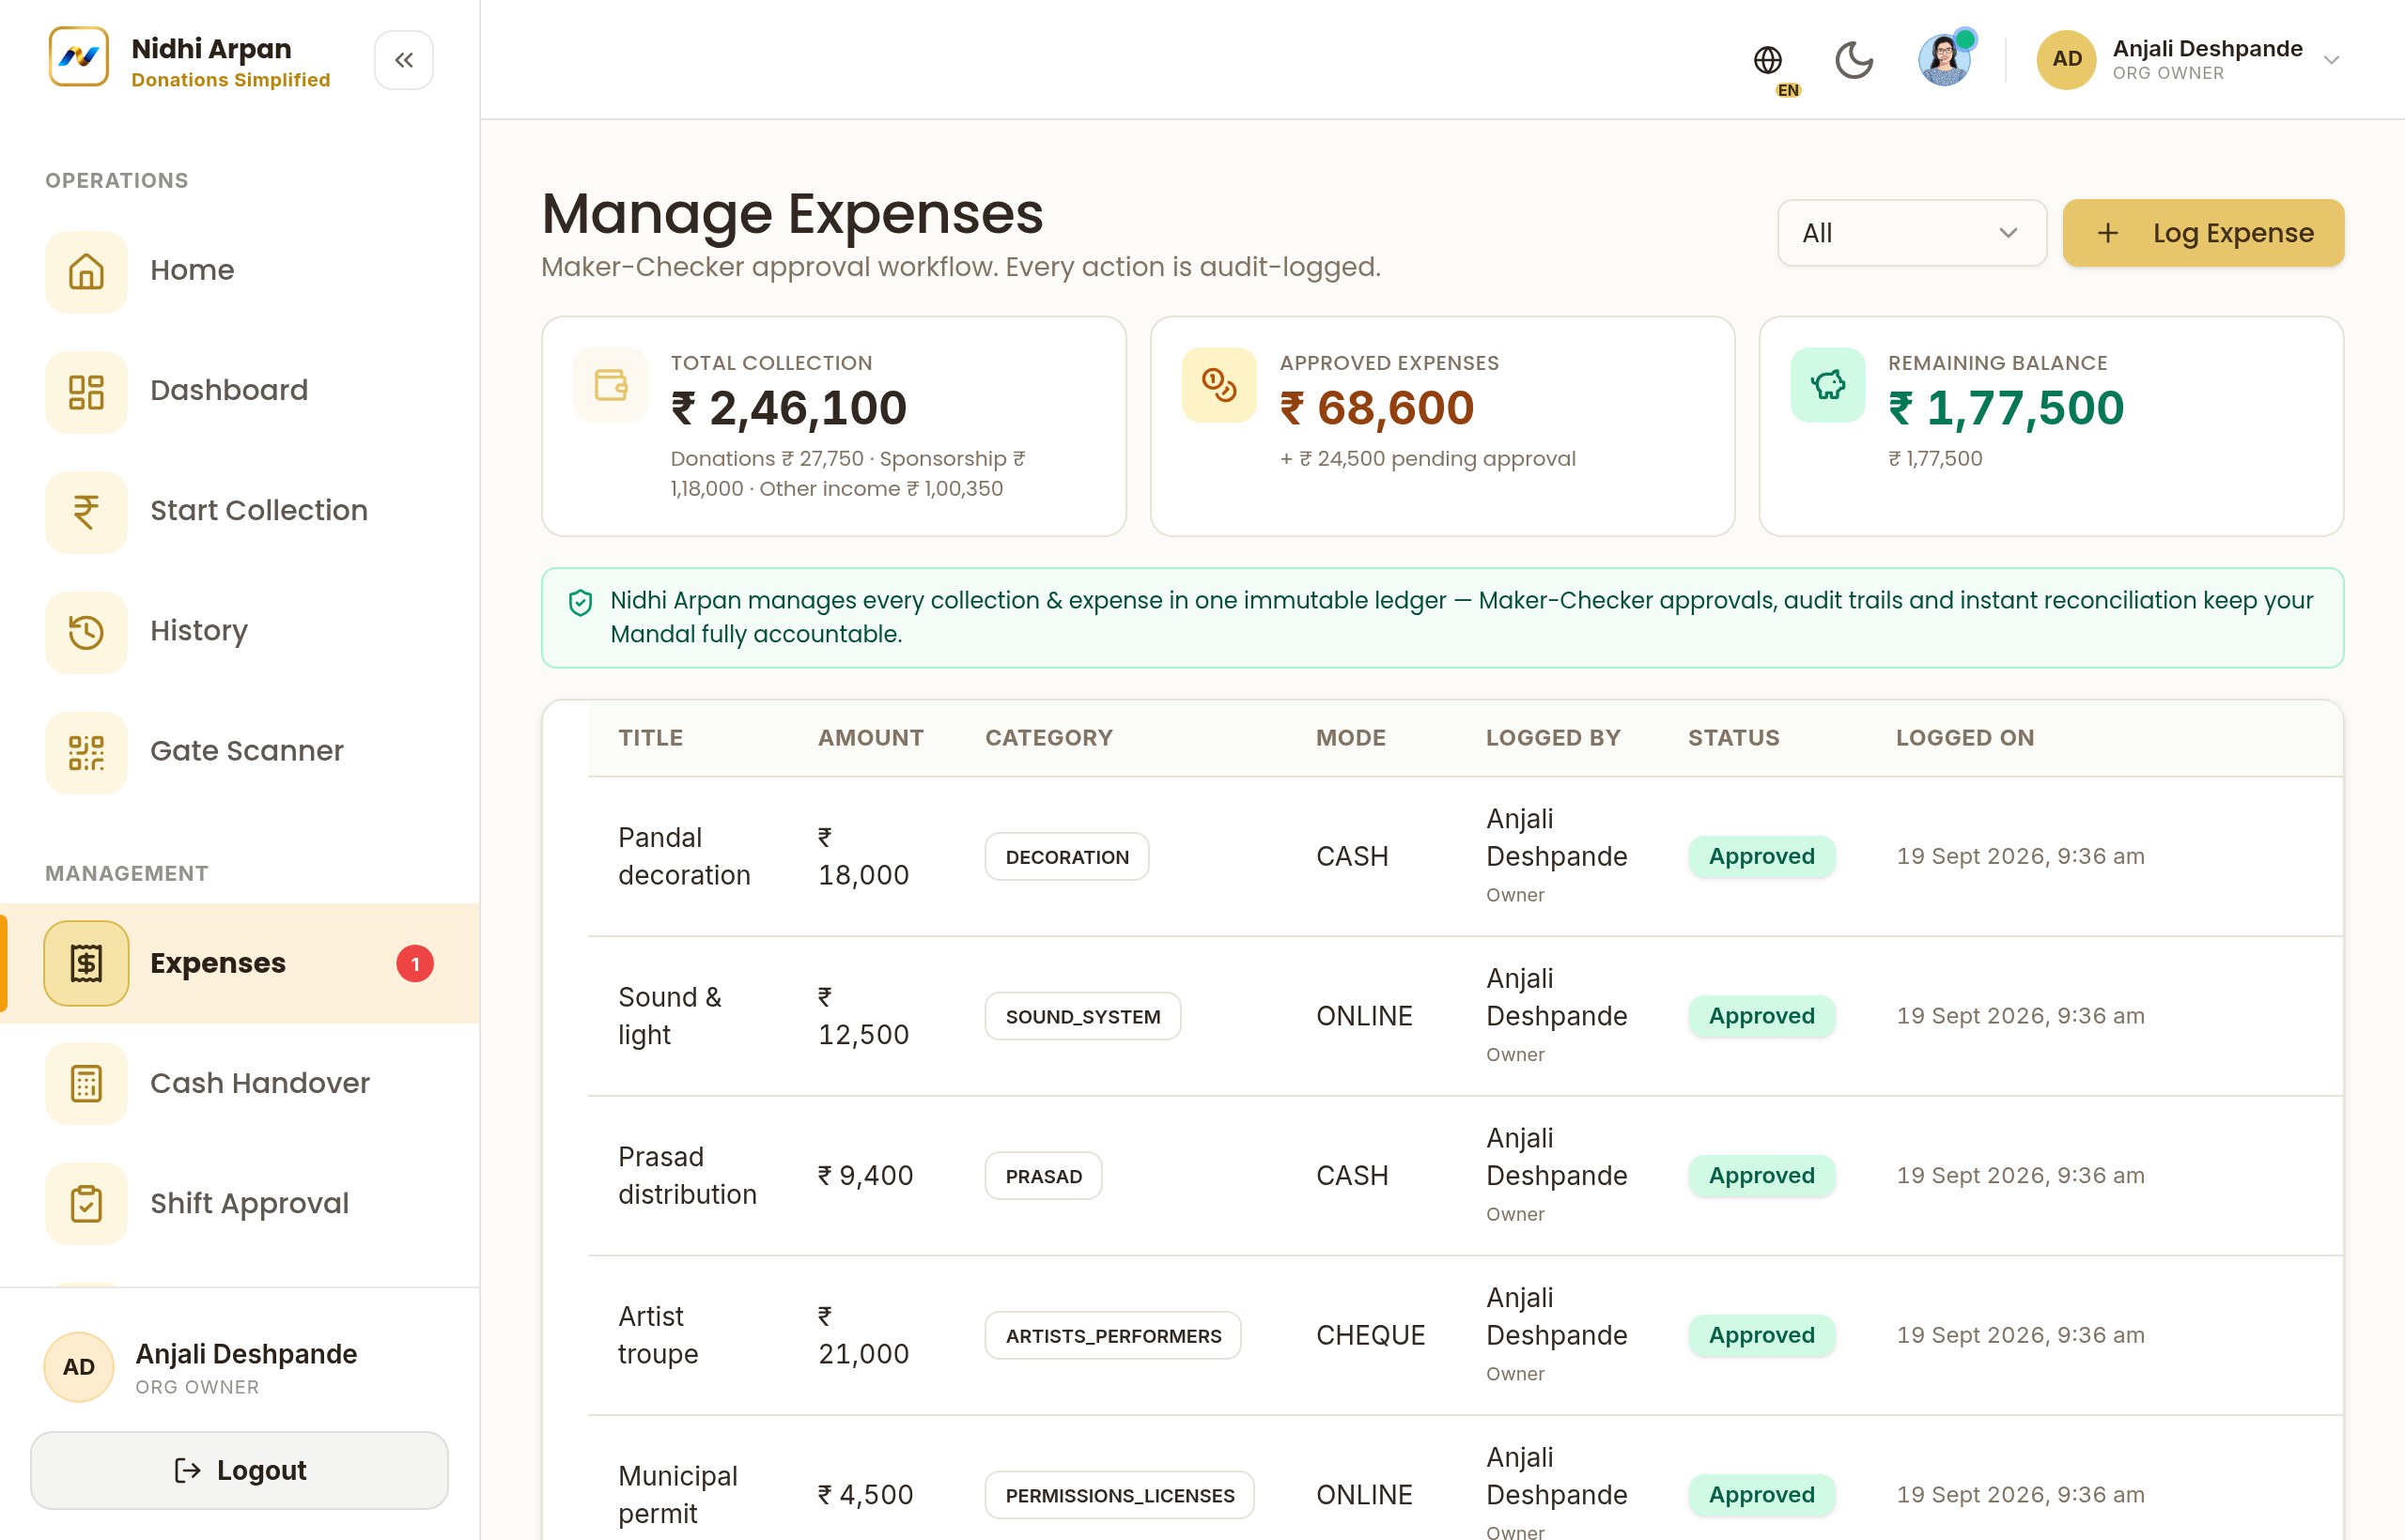Click the STATUS column header
Image resolution: width=2405 pixels, height=1540 pixels.
coord(1733,738)
